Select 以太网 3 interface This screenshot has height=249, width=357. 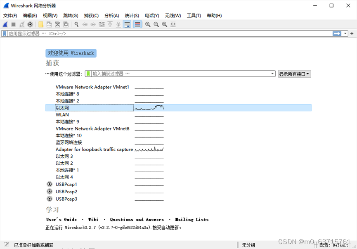64,156
